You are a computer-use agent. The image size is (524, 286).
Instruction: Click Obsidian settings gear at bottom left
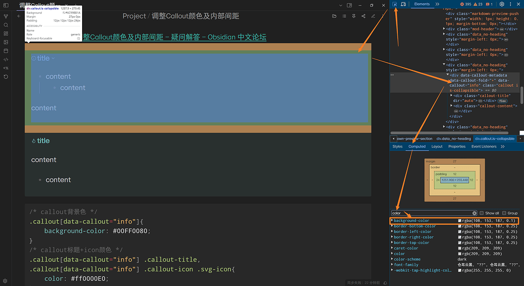[x=5, y=280]
